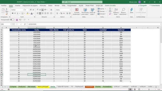Open the Archivo menu
The image size is (162, 91).
pos(4,6)
